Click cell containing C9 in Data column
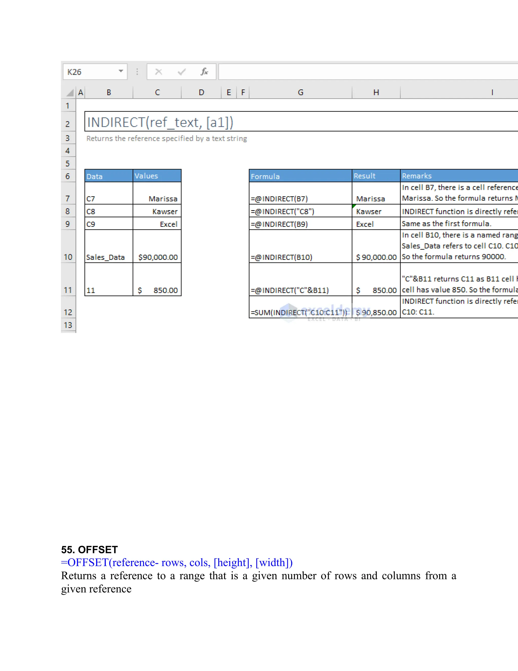 point(109,224)
